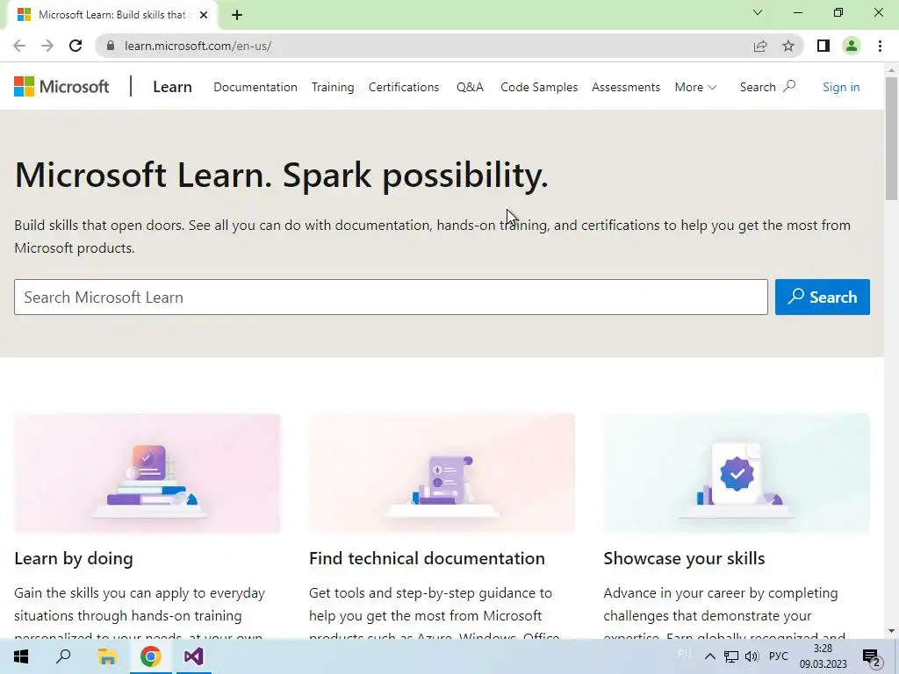Show hidden tray icons
The width and height of the screenshot is (899, 674).
point(709,656)
